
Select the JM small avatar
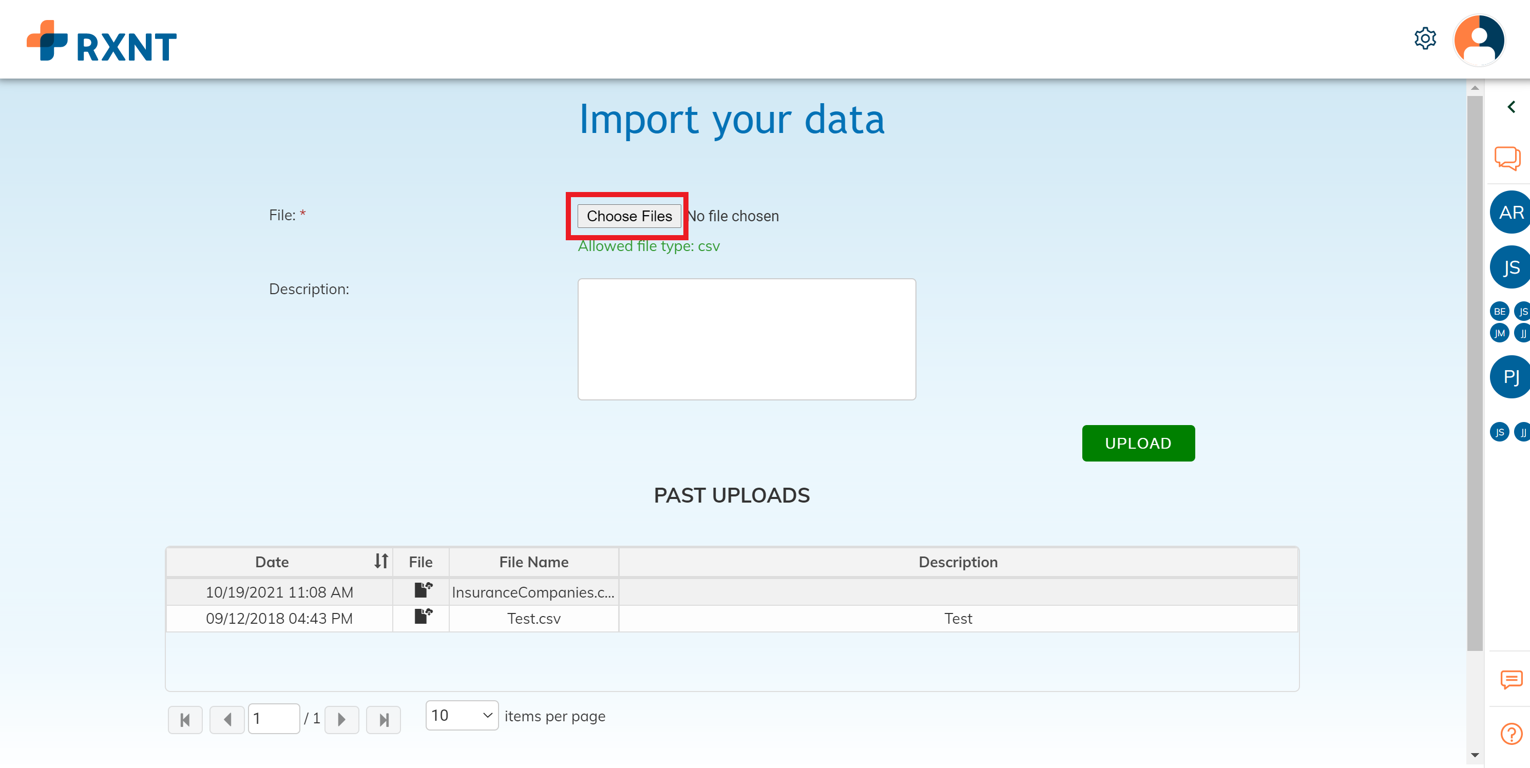(1499, 333)
